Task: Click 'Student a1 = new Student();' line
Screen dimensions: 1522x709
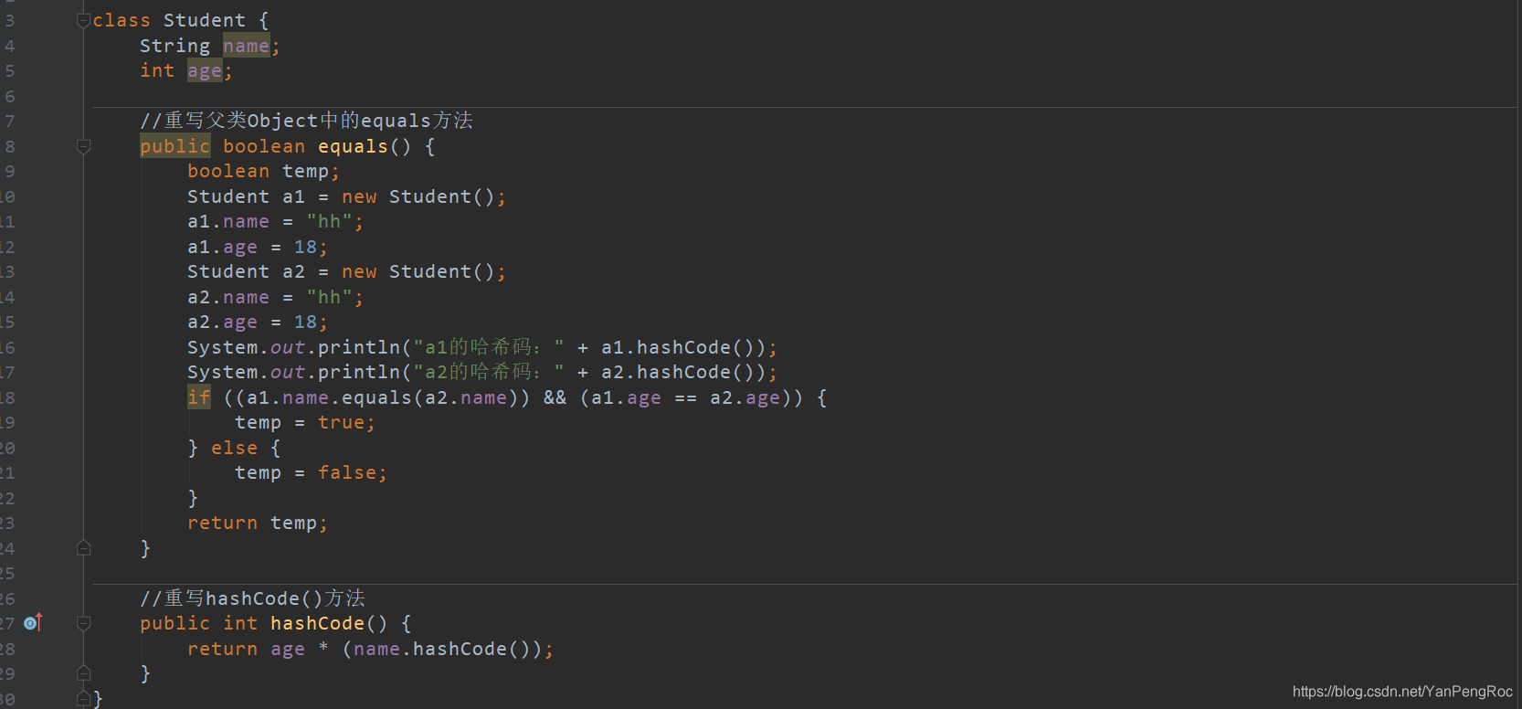Action: pos(346,196)
